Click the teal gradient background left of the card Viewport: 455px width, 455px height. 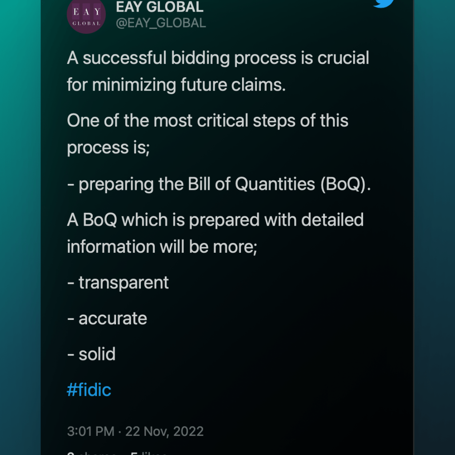tap(20, 222)
